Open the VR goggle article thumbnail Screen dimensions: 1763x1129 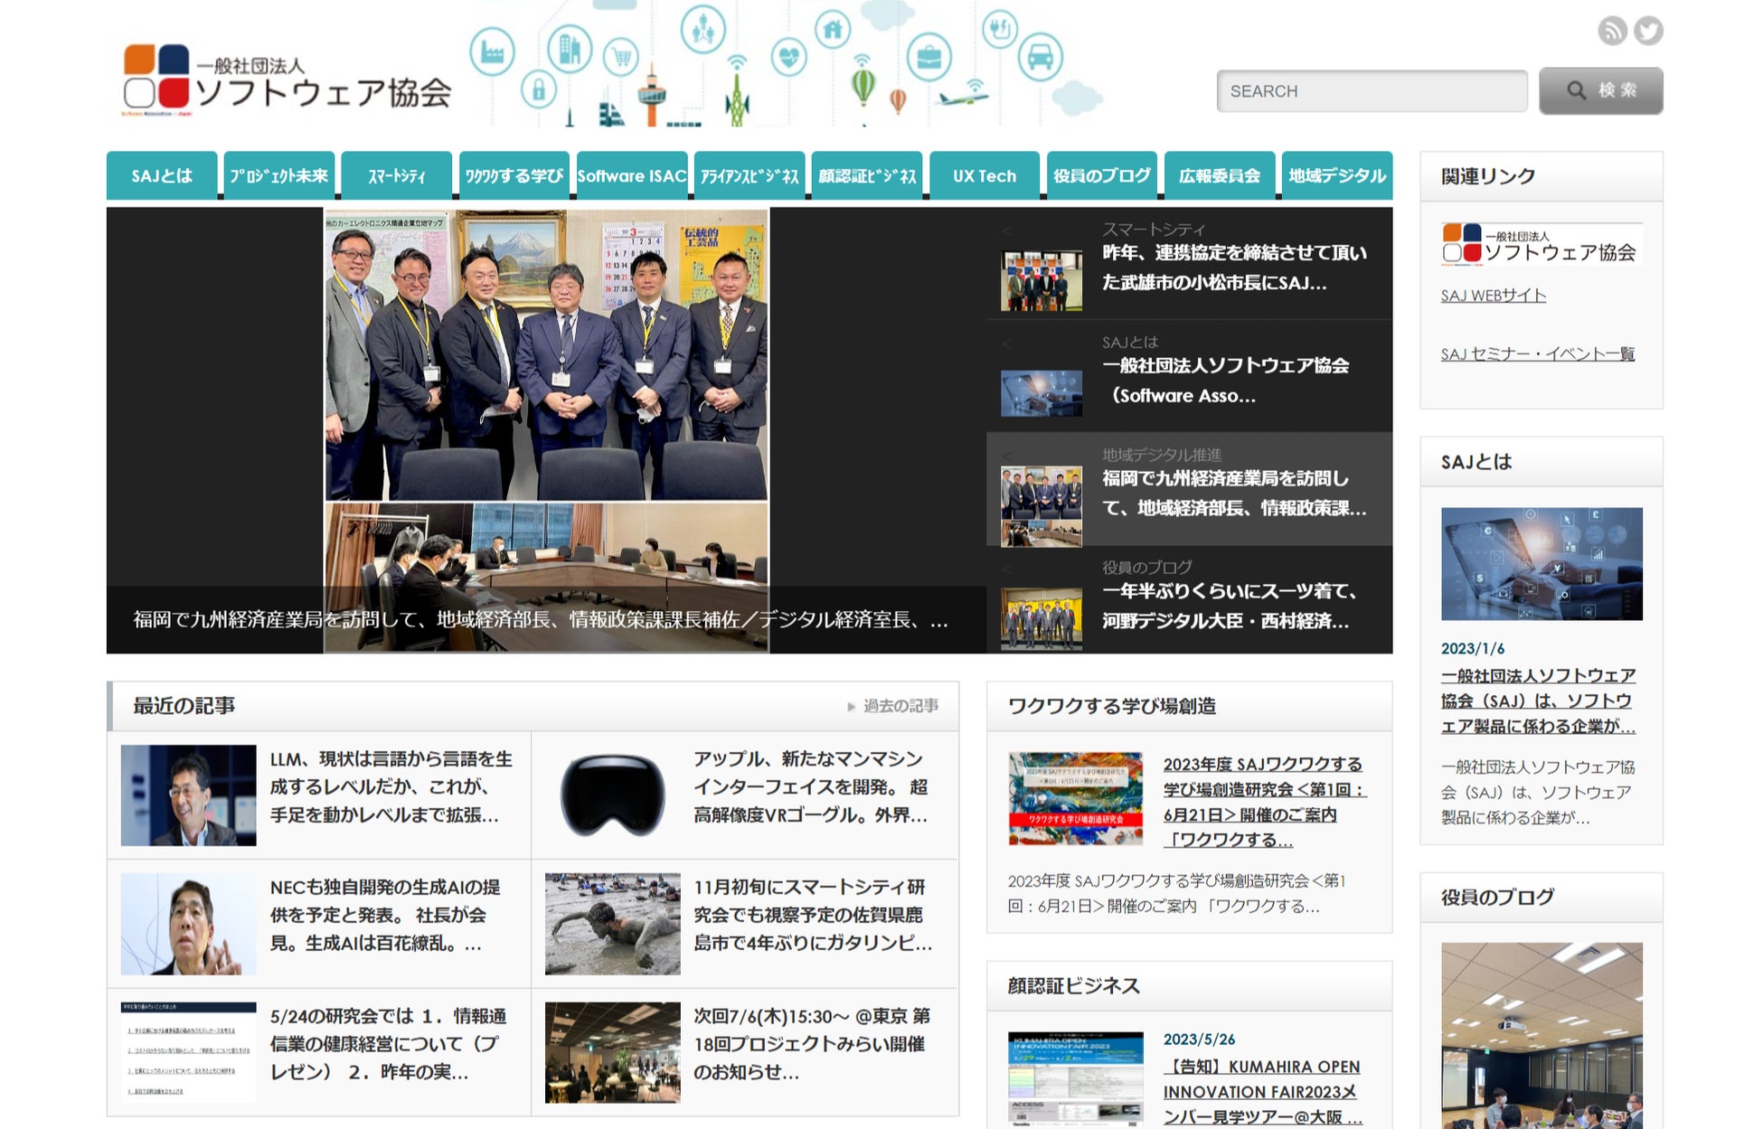(x=612, y=795)
